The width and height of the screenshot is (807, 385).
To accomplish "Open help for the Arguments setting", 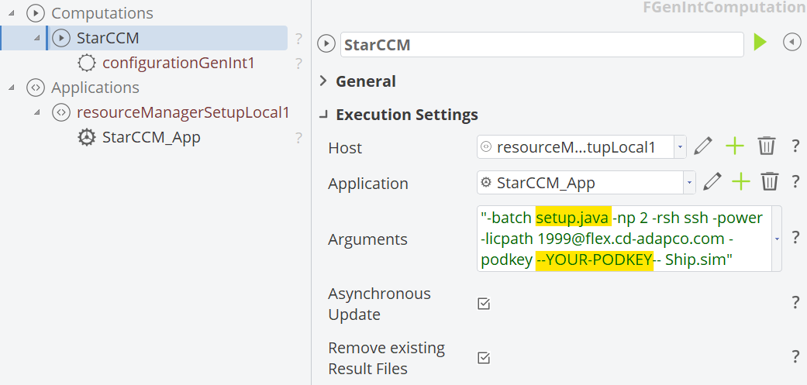I will pos(795,238).
